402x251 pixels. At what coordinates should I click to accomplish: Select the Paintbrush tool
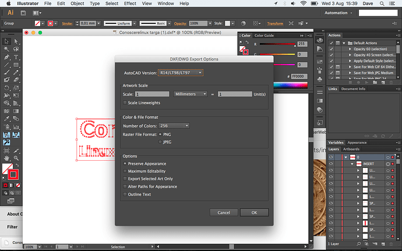[x=6, y=72]
